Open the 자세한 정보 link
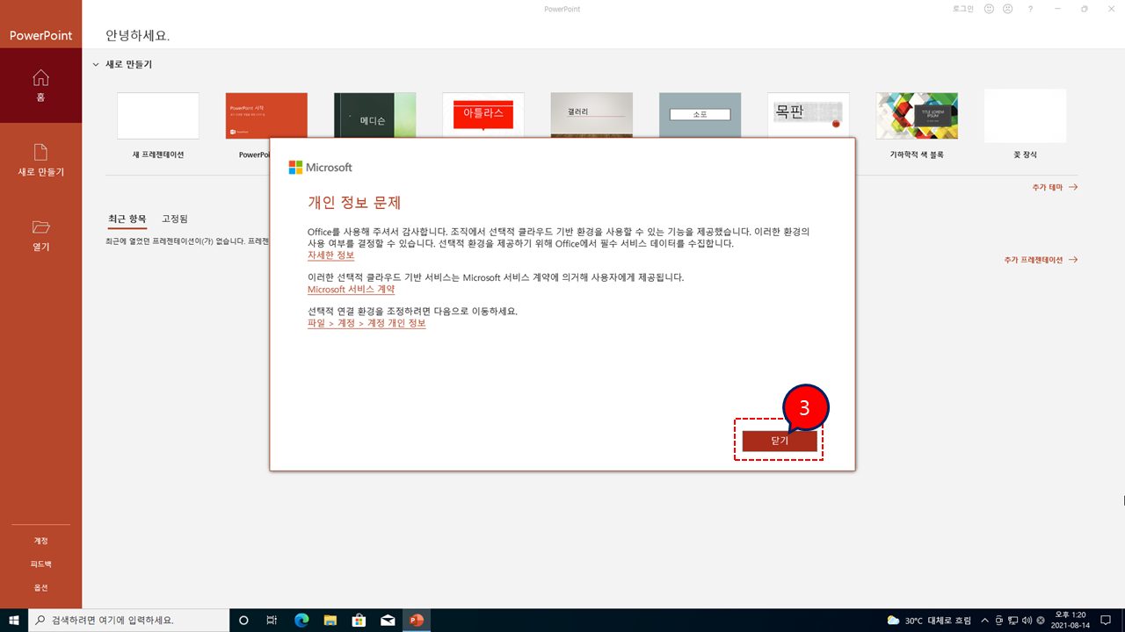This screenshot has width=1125, height=632. click(x=330, y=255)
